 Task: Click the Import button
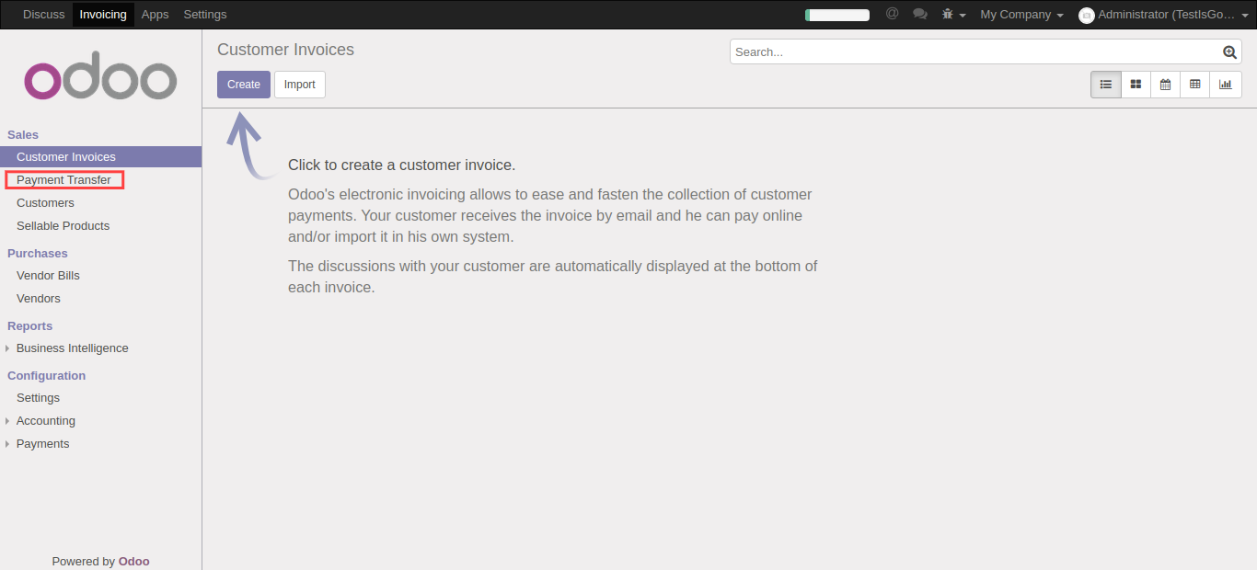[299, 85]
